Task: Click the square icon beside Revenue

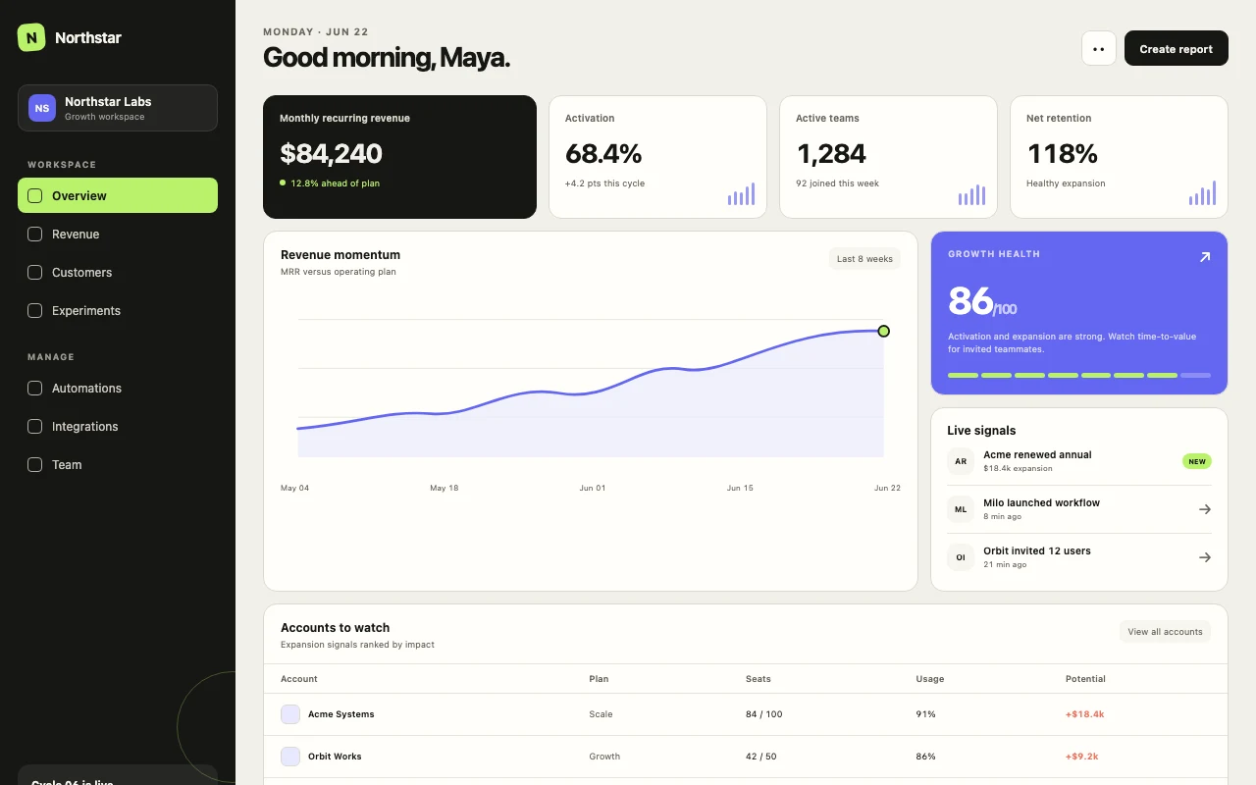Action: click(34, 235)
